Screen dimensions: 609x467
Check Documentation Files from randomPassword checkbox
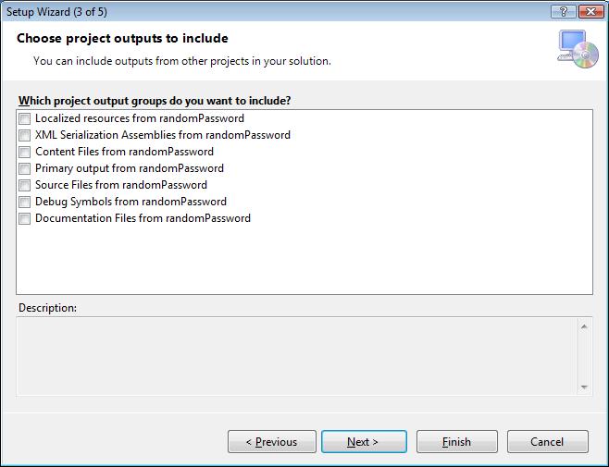[24, 218]
